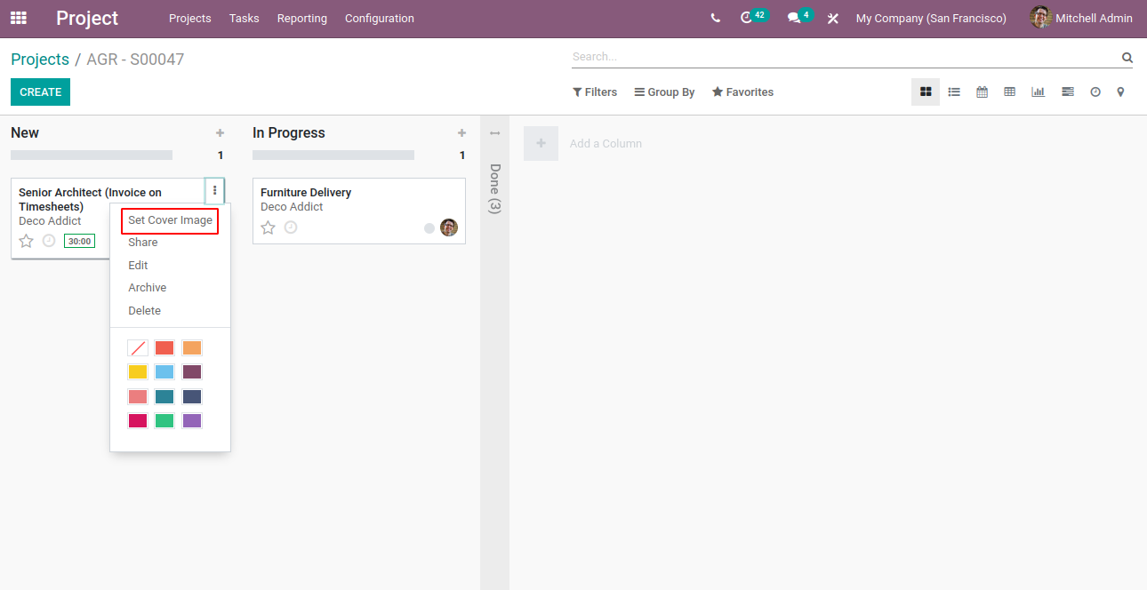Open the Reporting menu
Viewport: 1147px width, 590px height.
pos(301,18)
